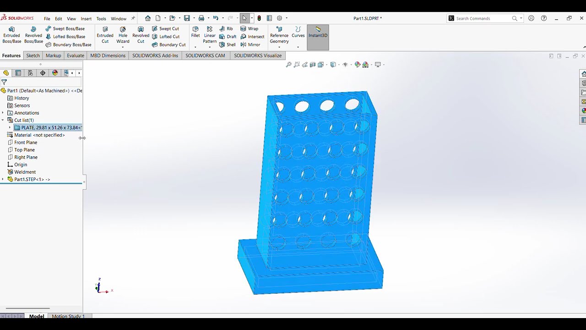
Task: Collapse the Cut list(1) folder
Action: click(3, 120)
